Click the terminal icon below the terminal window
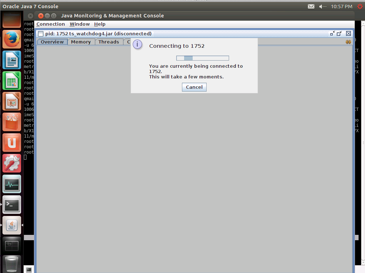This screenshot has width=365, height=273. (x=29, y=270)
